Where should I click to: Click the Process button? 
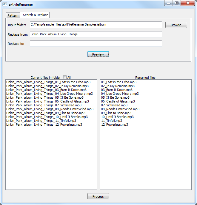[98, 196]
